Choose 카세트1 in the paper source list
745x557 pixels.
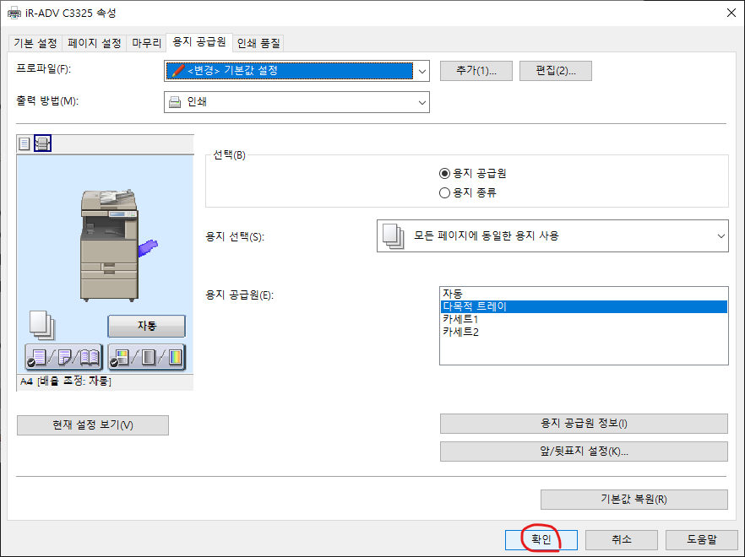click(460, 320)
